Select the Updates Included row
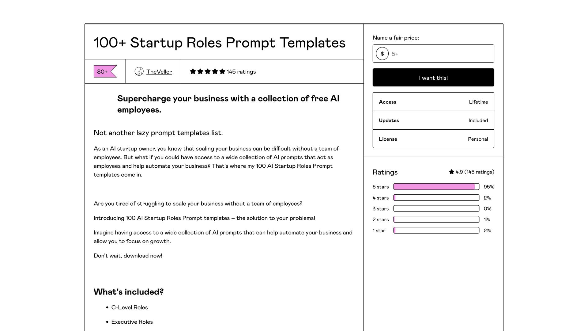This screenshot has width=588, height=331. 433,120
